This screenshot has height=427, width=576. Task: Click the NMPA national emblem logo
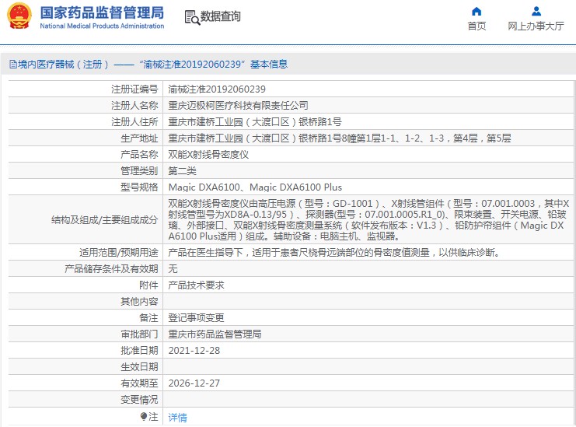tap(19, 16)
